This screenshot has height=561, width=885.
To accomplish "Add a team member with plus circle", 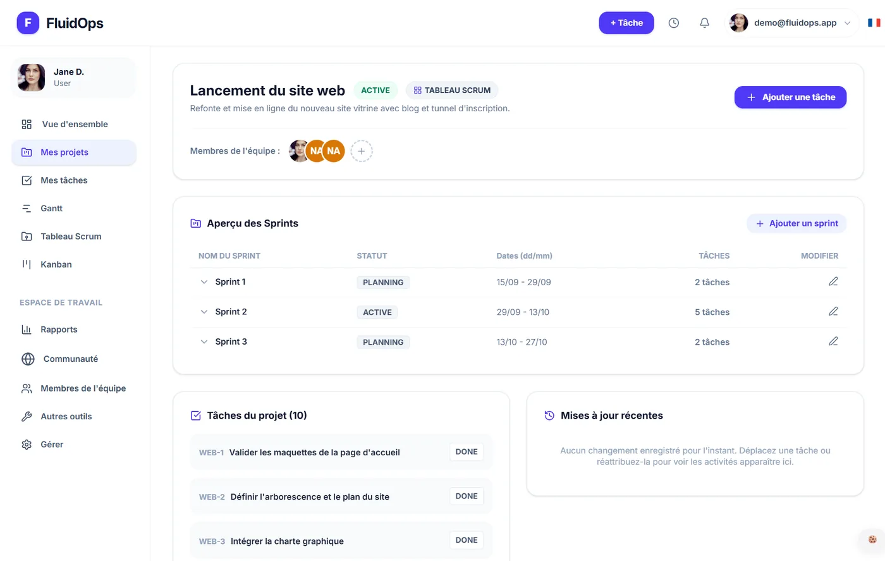I will (362, 151).
